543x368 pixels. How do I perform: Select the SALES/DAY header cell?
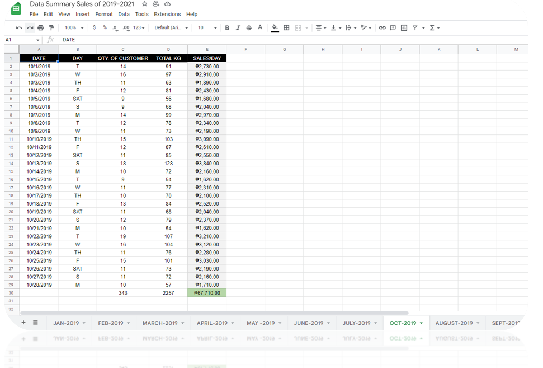click(207, 58)
